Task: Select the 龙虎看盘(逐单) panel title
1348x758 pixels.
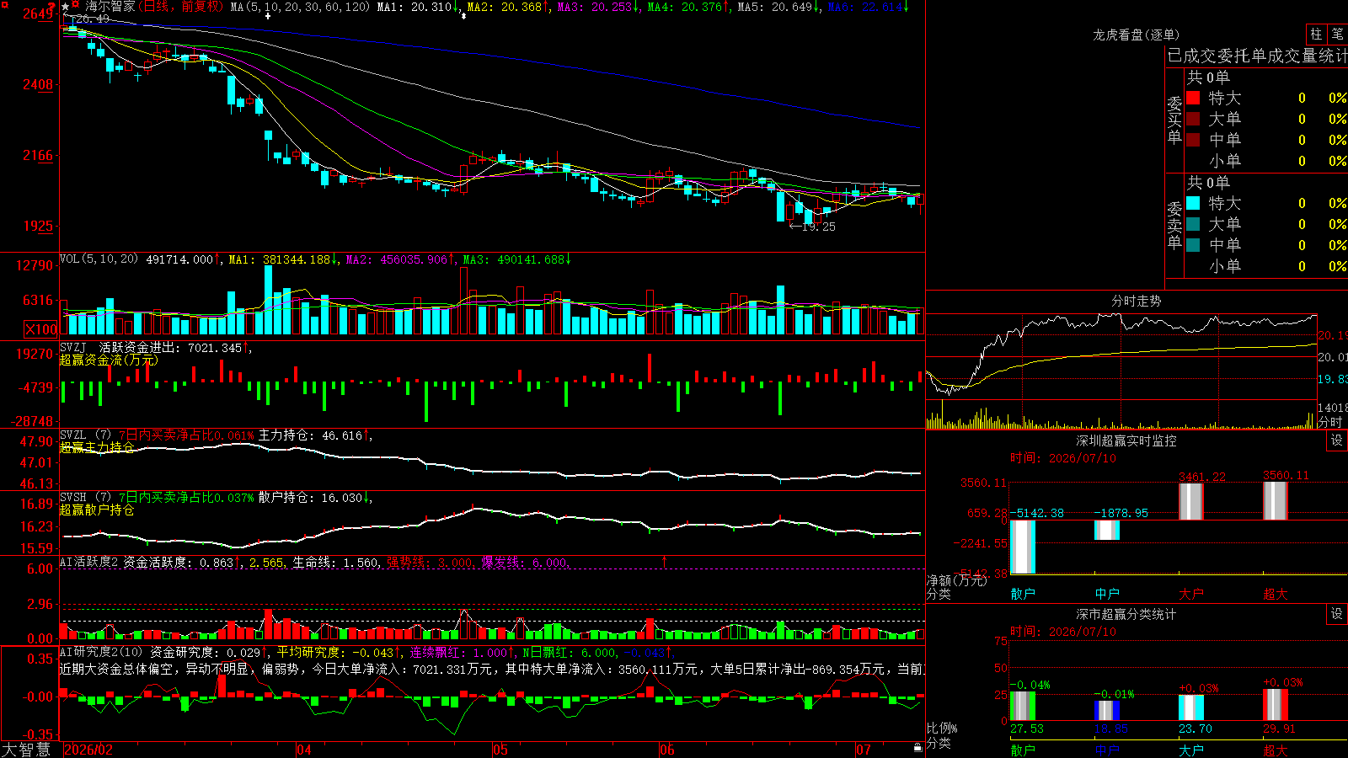Action: (1136, 35)
